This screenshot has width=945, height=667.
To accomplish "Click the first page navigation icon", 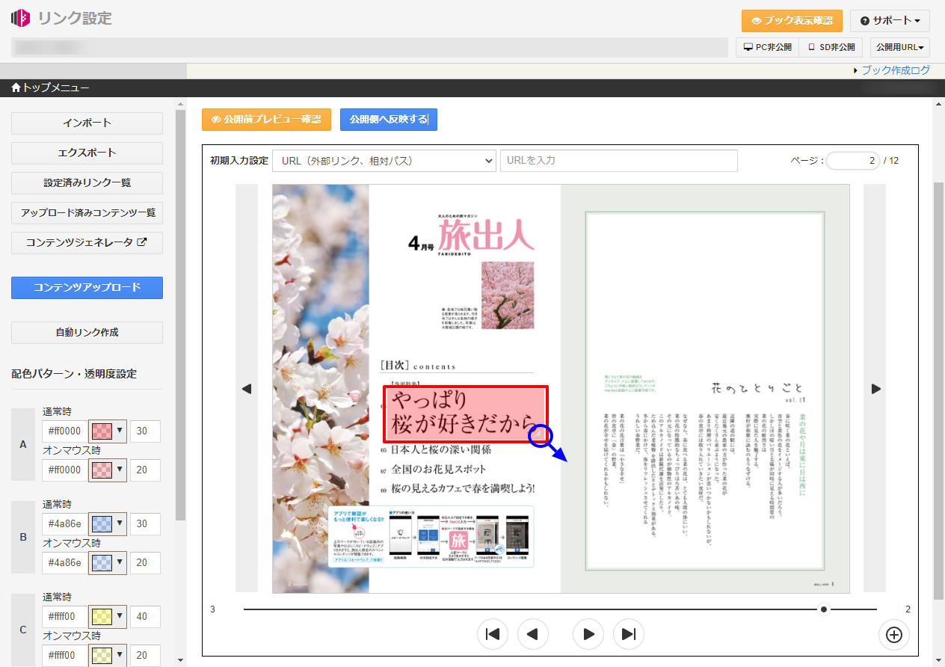I will click(x=493, y=634).
